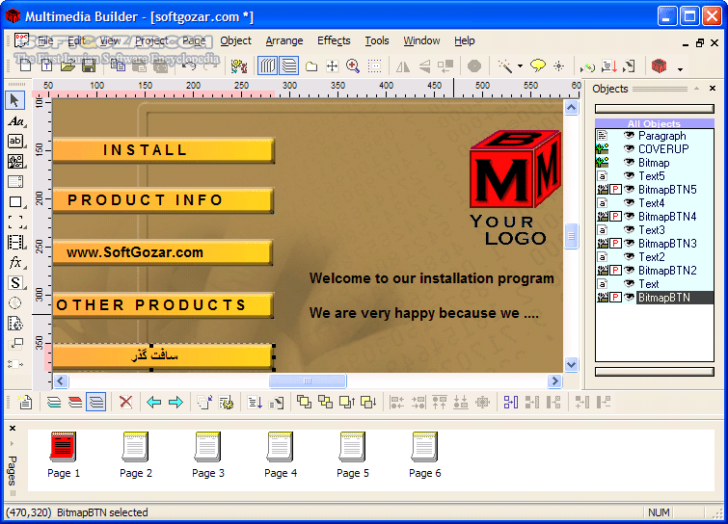The height and width of the screenshot is (524, 728).
Task: Hide the Paragraph object via eye icon
Action: pos(629,136)
